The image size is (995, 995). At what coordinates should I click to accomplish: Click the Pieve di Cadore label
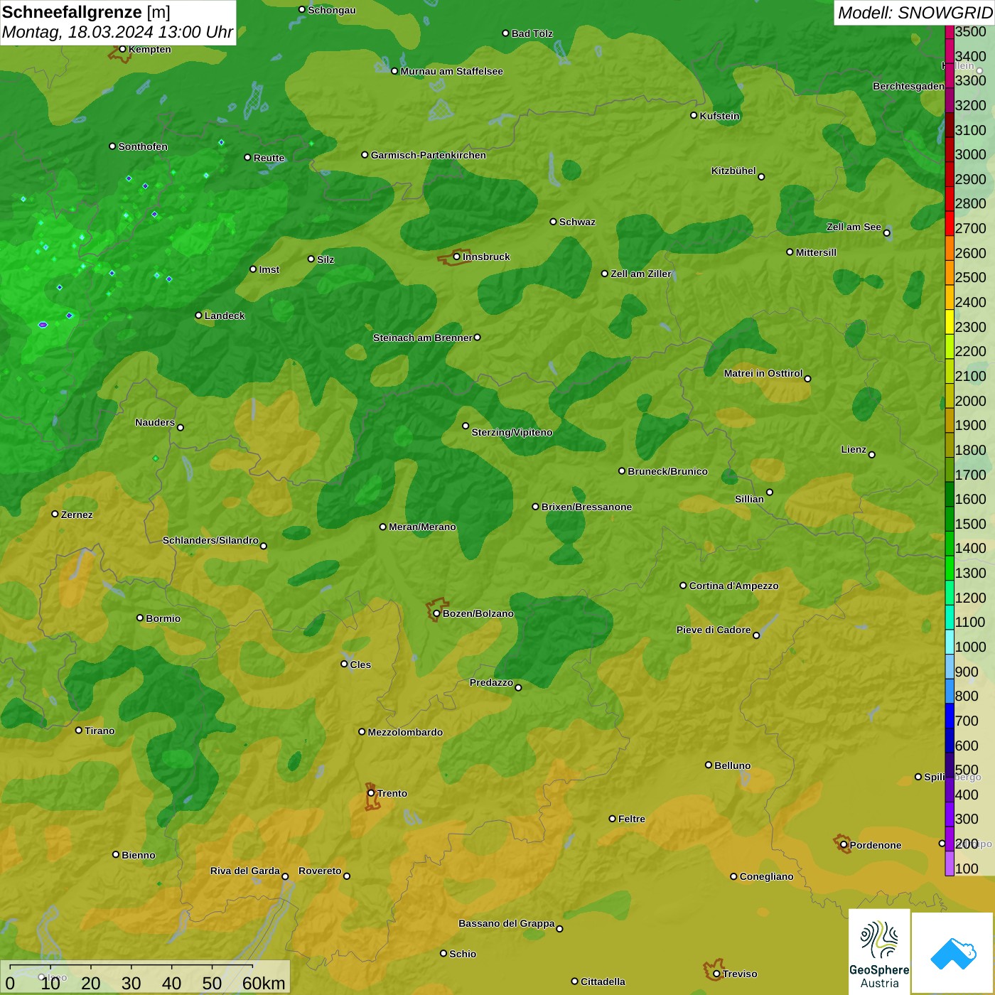coord(714,630)
